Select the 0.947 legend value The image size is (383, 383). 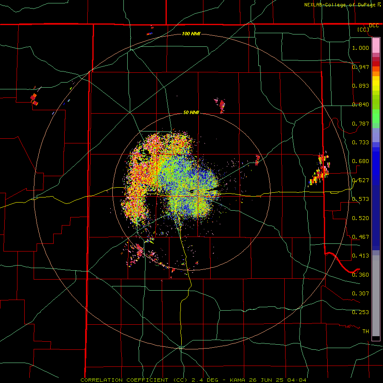[360, 67]
